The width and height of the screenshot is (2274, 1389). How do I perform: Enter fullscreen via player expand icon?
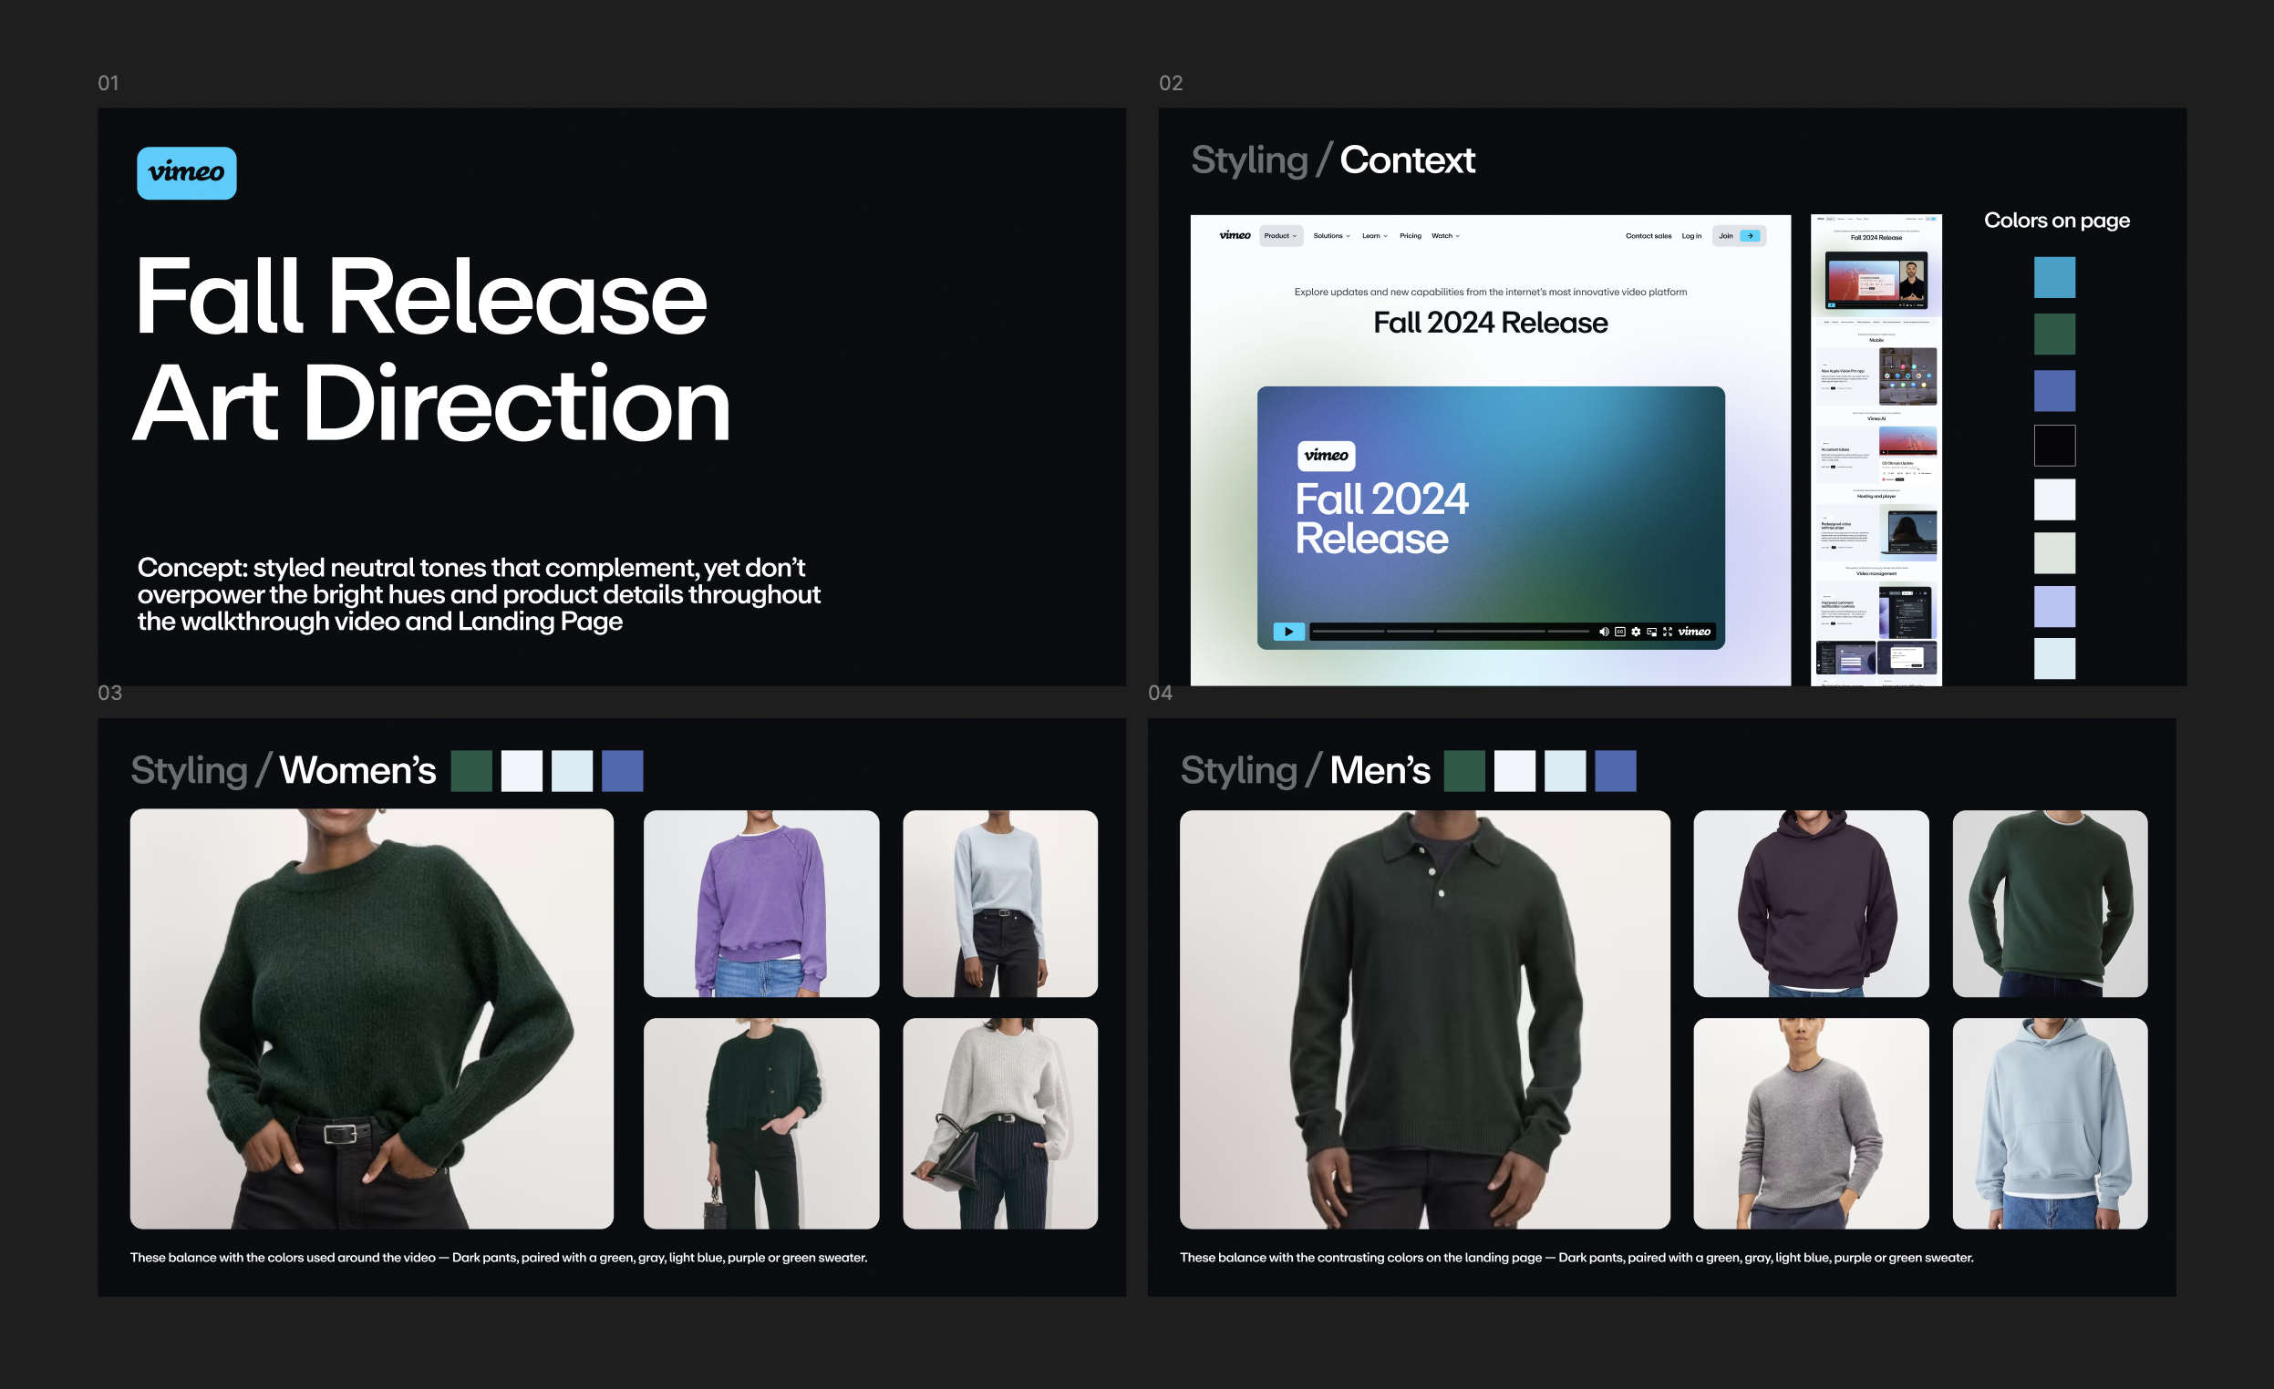[1668, 632]
